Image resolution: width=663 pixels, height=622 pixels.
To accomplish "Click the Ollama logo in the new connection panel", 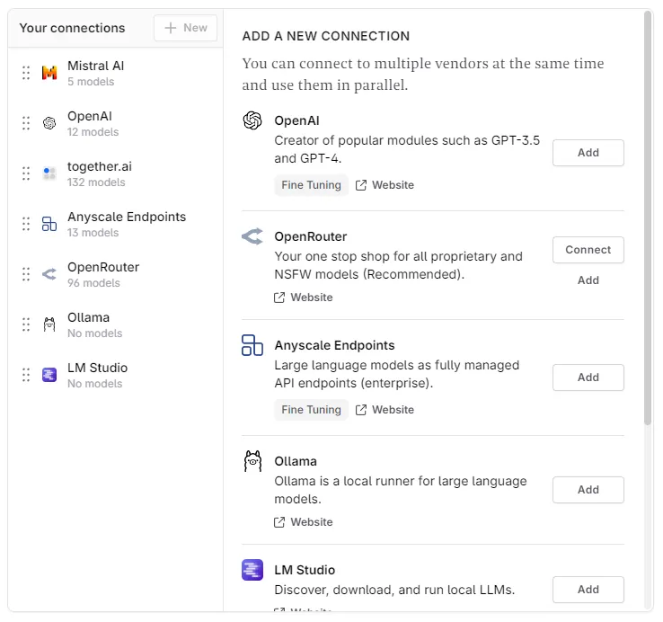I will tap(252, 461).
